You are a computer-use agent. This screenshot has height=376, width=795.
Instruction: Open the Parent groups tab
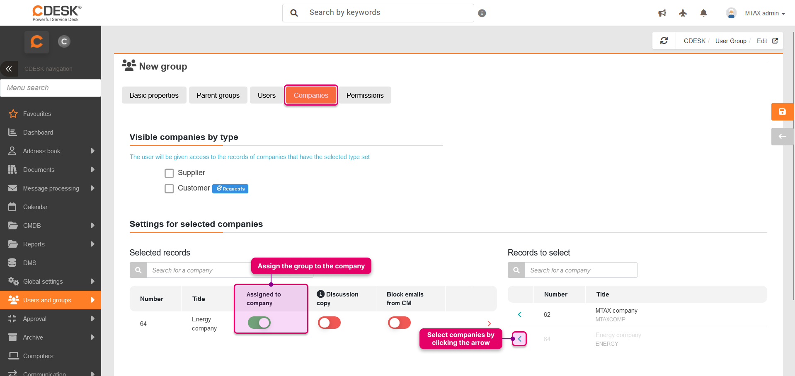click(x=218, y=95)
